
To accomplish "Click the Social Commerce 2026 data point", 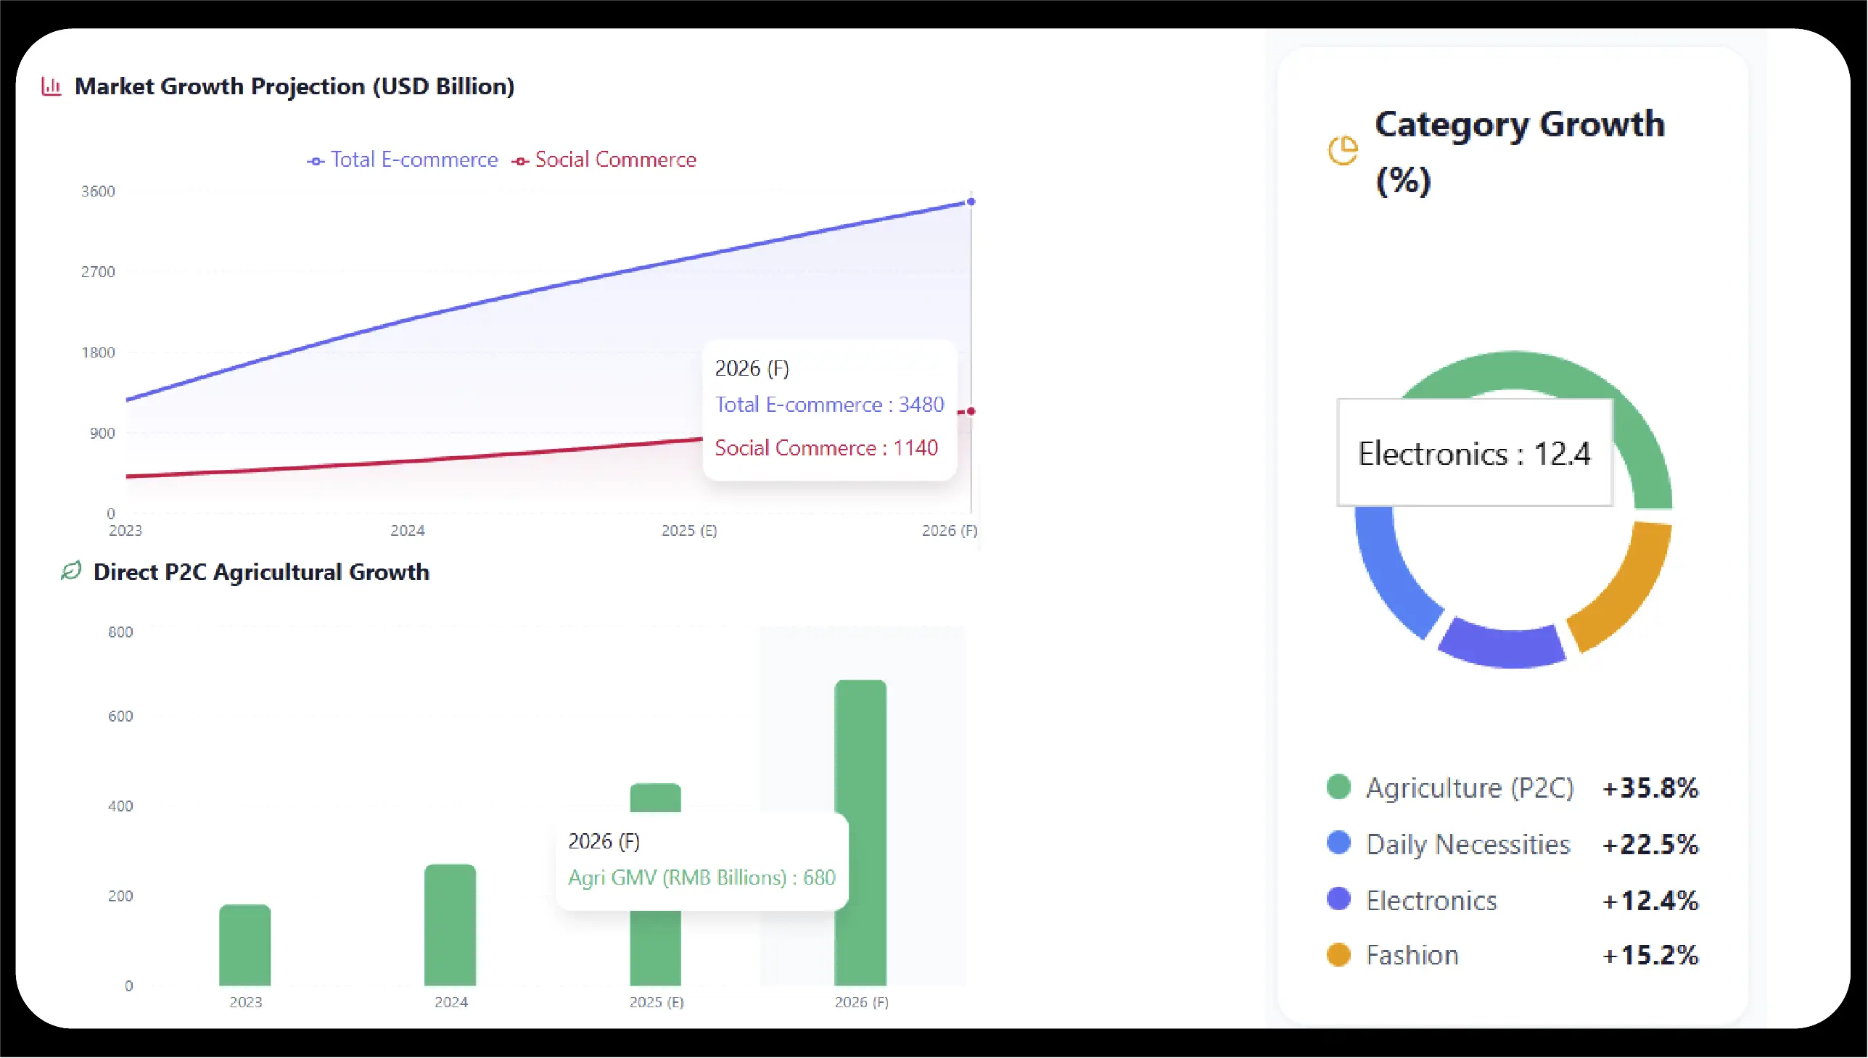I will pyautogui.click(x=971, y=411).
